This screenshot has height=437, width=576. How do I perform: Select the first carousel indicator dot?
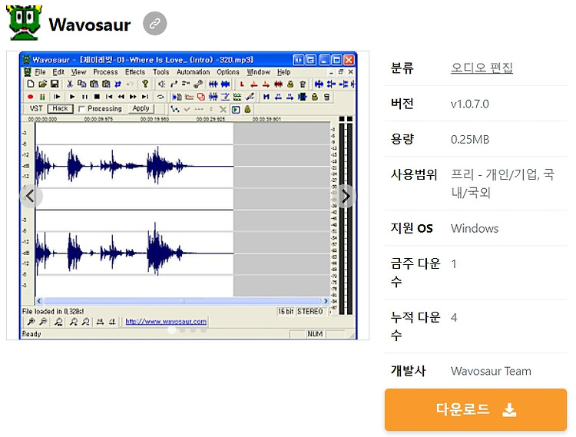(x=171, y=329)
